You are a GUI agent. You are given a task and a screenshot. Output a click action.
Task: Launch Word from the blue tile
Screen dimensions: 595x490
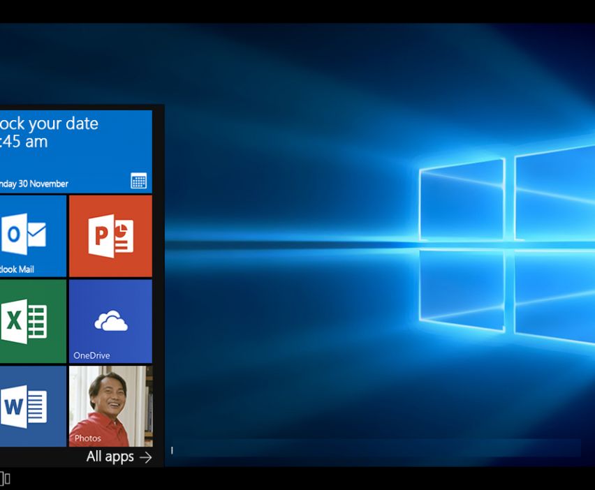pyautogui.click(x=24, y=406)
